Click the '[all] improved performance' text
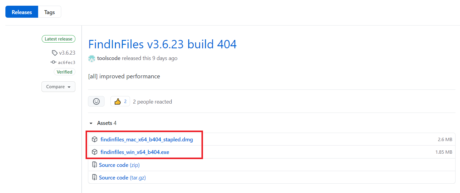The image size is (460, 193). click(x=124, y=77)
